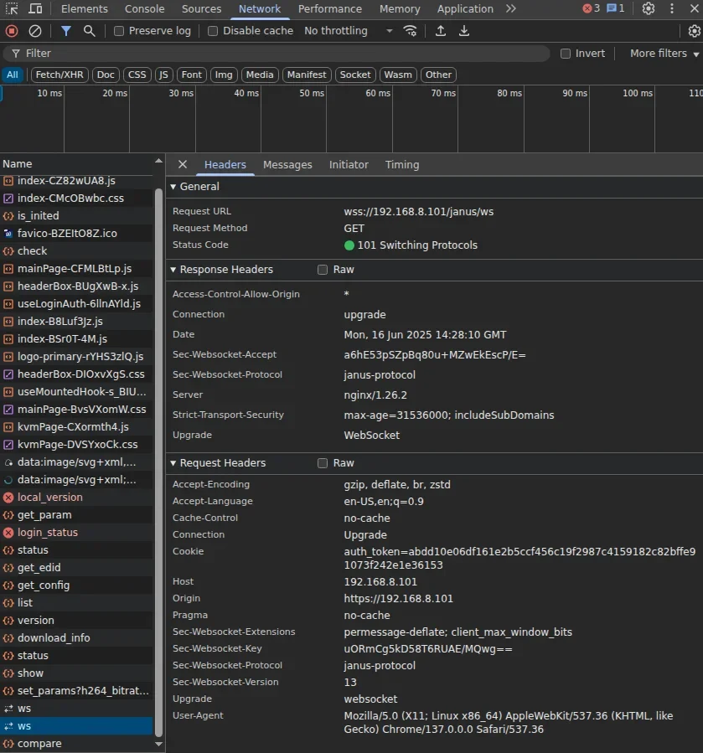Open the Initiator tab

349,165
